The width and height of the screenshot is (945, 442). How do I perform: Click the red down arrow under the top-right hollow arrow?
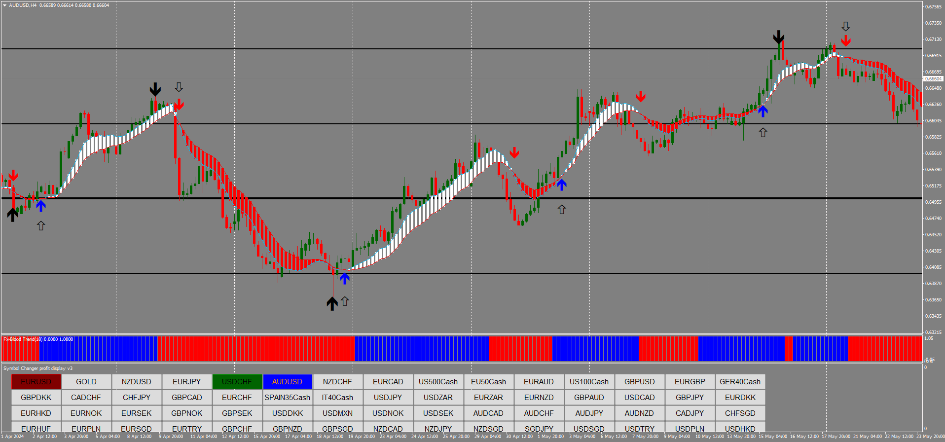pyautogui.click(x=846, y=41)
